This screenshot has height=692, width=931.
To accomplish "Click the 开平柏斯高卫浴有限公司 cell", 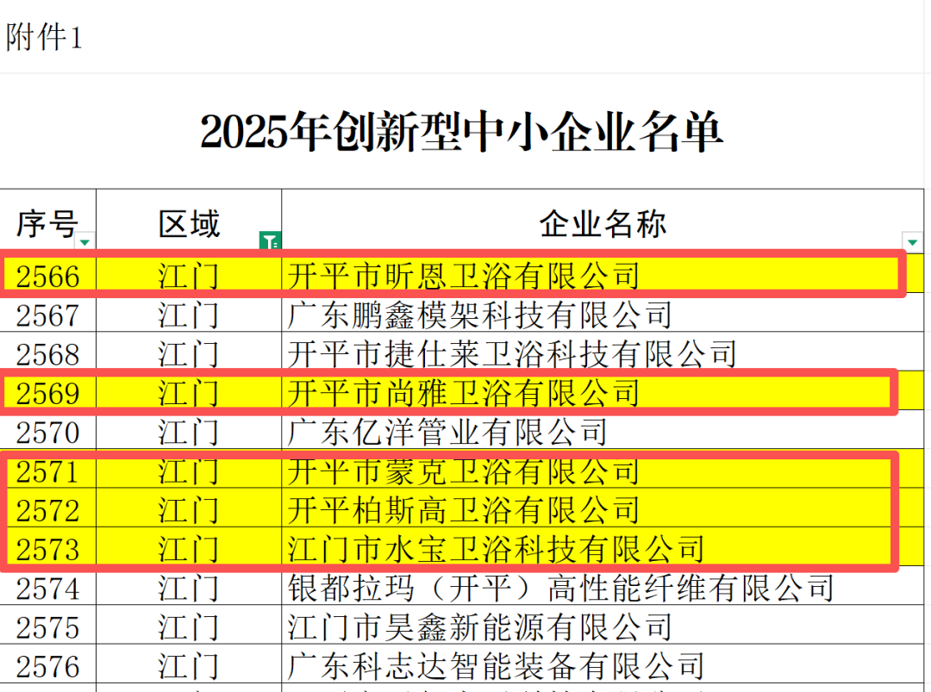I will coord(464,510).
